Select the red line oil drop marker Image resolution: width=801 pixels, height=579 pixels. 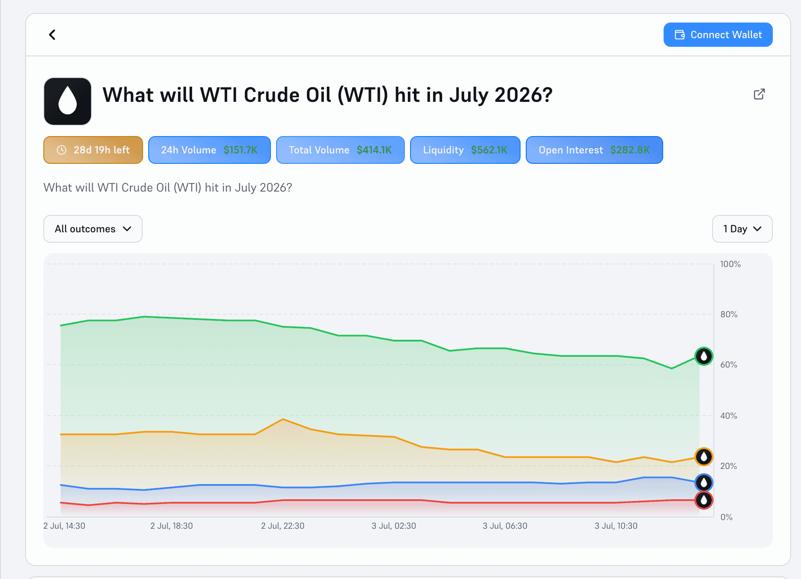[x=704, y=500]
